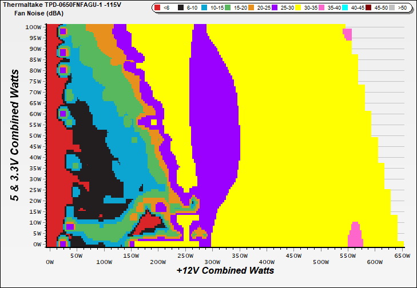Click the 350W tick label on horizontal axis
Screen dimensions: 417x288
pyautogui.click(x=240, y=262)
